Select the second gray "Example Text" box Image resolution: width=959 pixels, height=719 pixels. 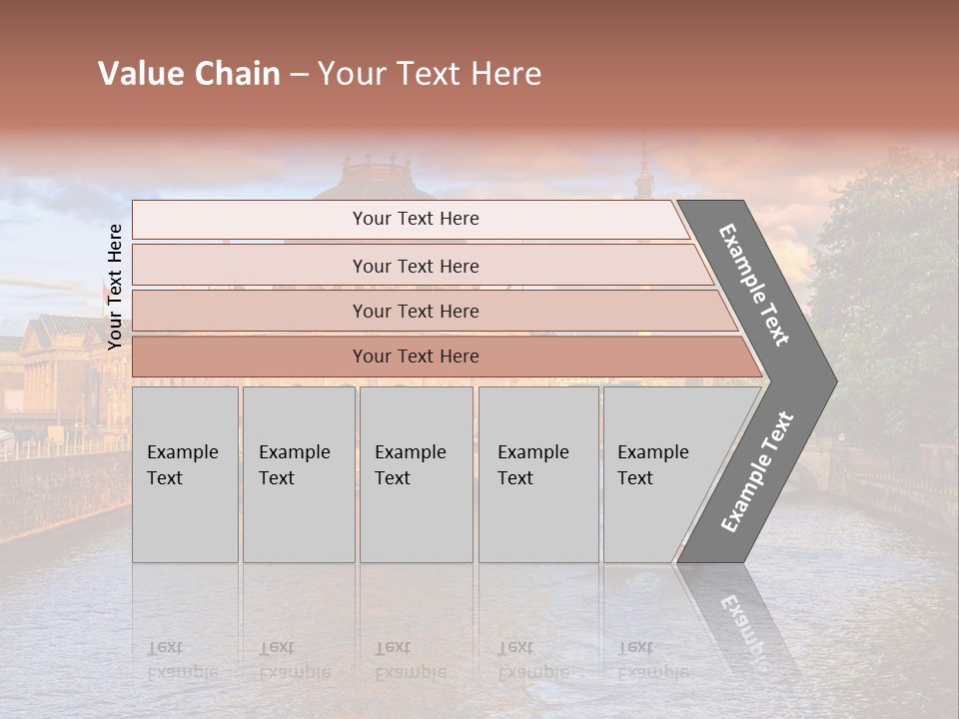coord(298,474)
